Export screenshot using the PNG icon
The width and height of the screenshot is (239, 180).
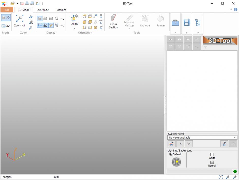[32, 4]
